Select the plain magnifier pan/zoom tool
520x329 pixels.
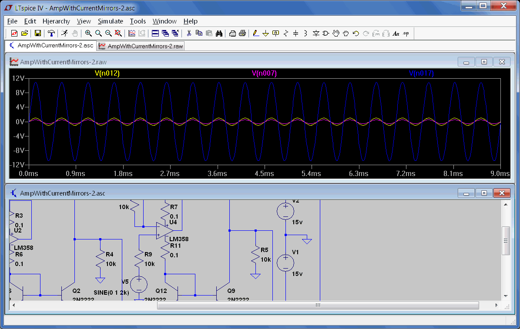point(98,33)
